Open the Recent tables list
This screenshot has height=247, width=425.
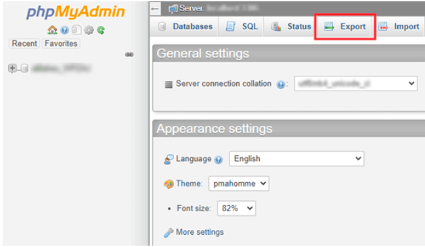coord(24,43)
